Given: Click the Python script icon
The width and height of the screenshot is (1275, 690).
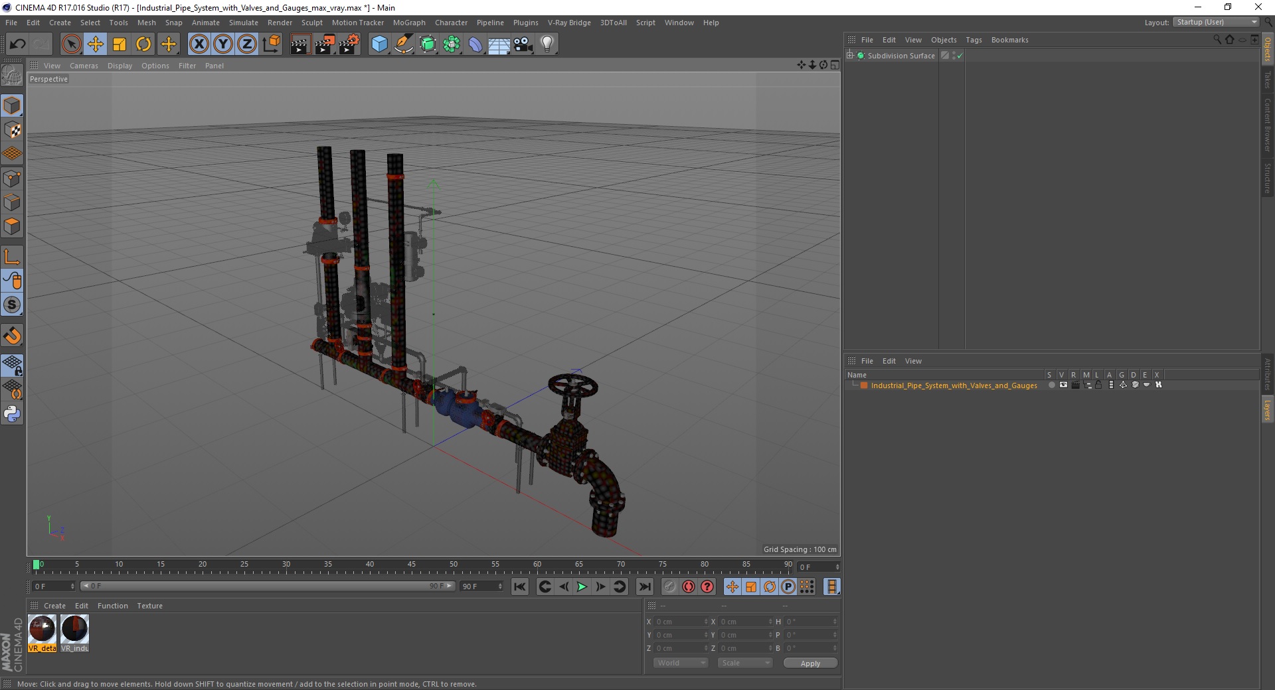Looking at the screenshot, I should 12,414.
